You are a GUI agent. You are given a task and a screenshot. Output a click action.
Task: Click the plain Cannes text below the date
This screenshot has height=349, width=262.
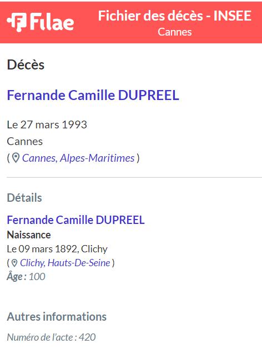click(x=24, y=142)
